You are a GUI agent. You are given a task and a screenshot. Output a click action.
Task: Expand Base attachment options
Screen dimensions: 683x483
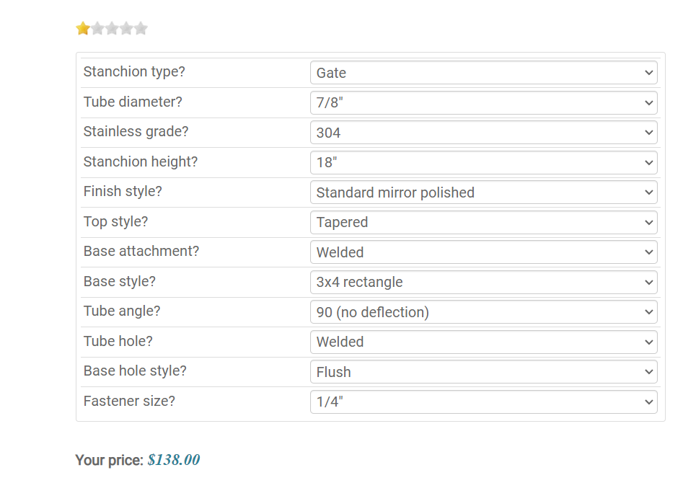(x=483, y=252)
